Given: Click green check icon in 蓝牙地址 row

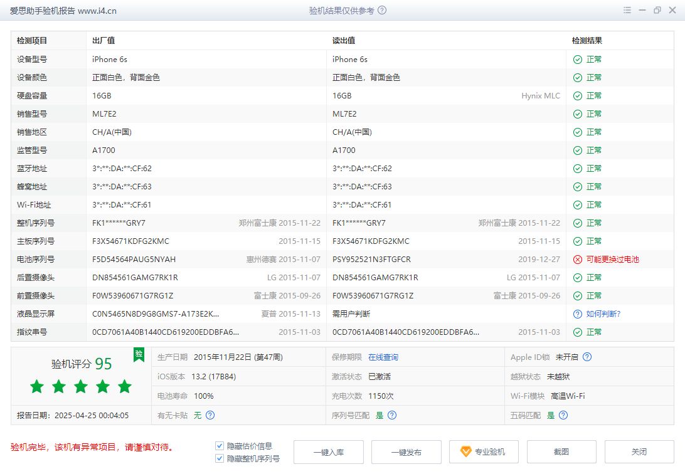Looking at the screenshot, I should coord(578,169).
